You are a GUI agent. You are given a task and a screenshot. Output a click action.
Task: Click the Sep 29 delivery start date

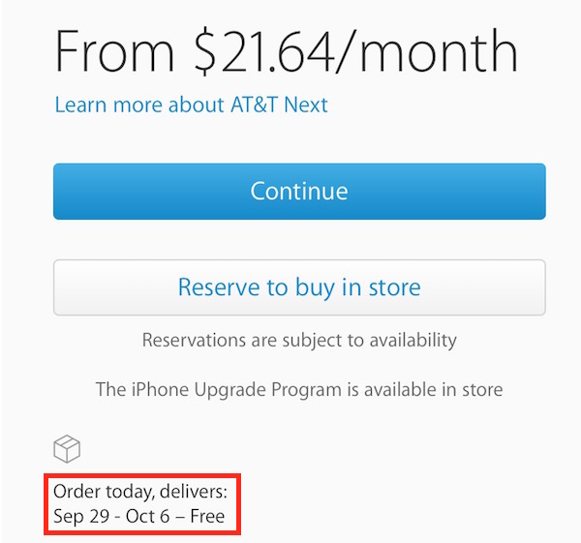pyautogui.click(x=82, y=517)
